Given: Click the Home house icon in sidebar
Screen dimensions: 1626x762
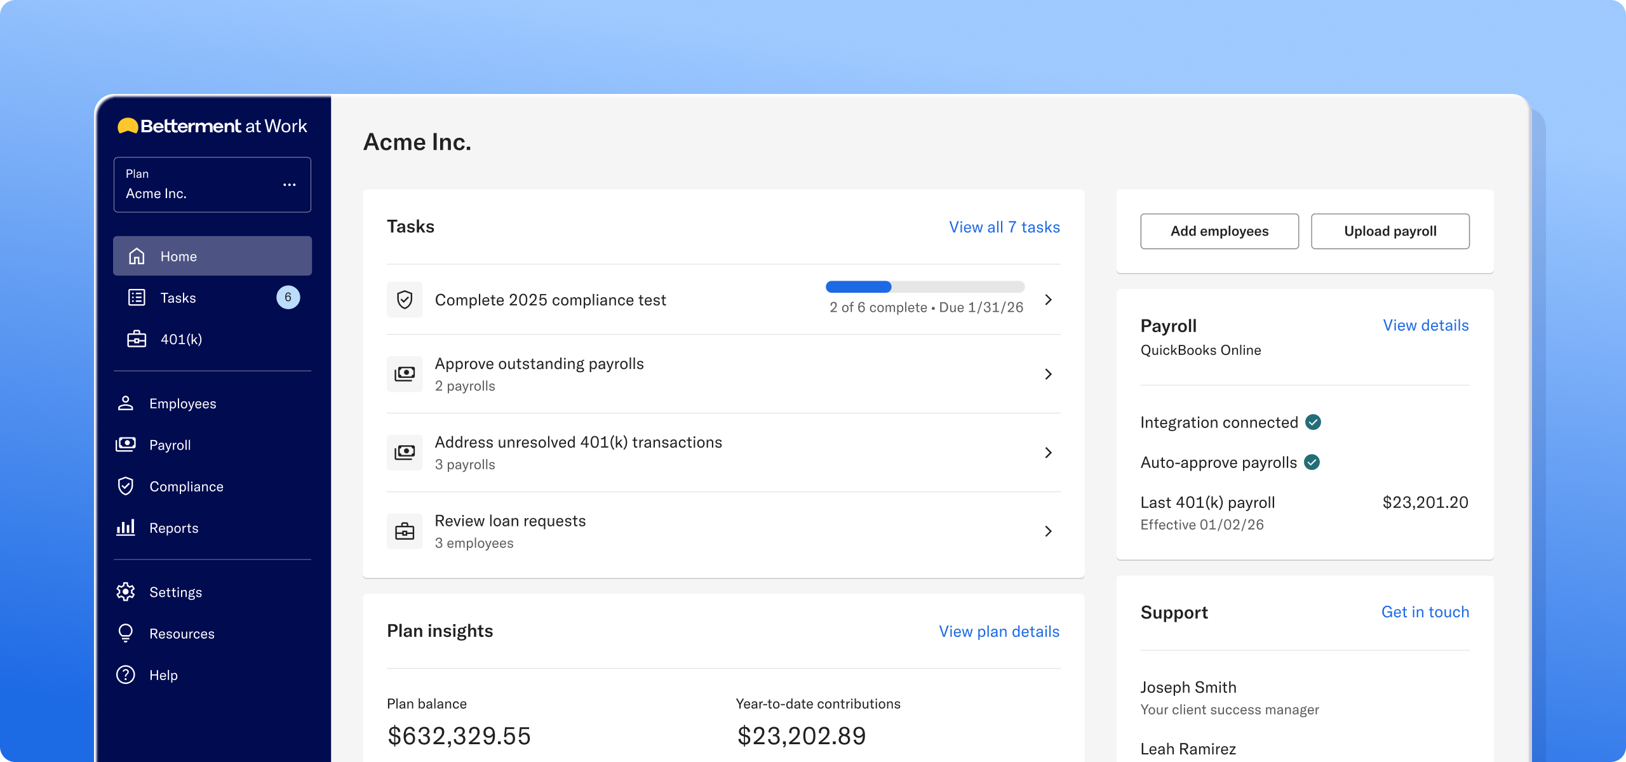Looking at the screenshot, I should point(137,256).
